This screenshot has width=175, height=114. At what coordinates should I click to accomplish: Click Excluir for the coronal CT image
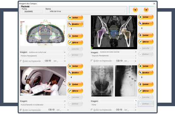[146, 35]
